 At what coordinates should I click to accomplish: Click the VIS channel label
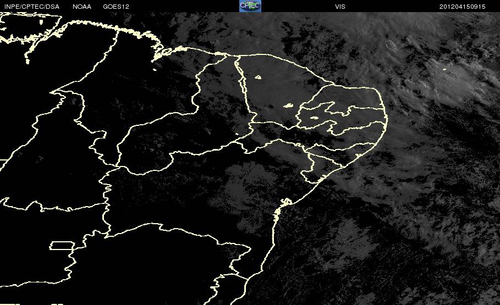coord(340,7)
